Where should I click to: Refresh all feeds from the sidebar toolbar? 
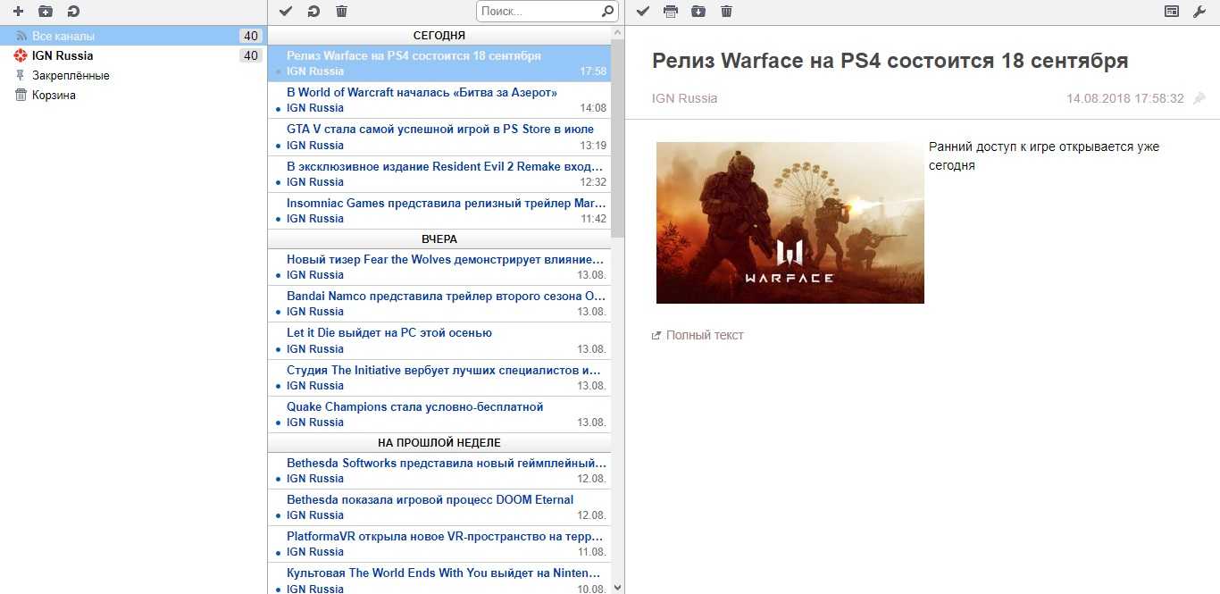pyautogui.click(x=72, y=12)
